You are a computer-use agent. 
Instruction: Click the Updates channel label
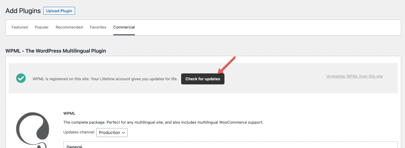pos(79,133)
